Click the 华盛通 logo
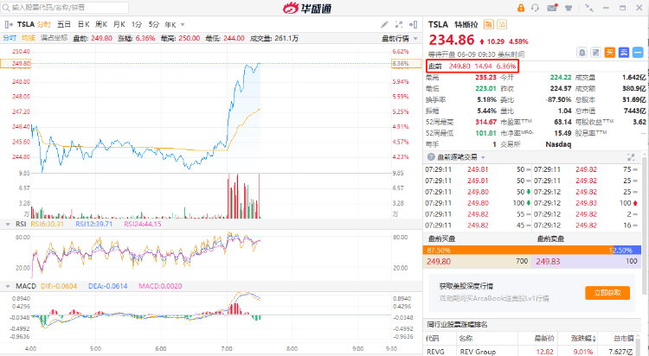Screen dimensions: 649x356 coord(307,8)
